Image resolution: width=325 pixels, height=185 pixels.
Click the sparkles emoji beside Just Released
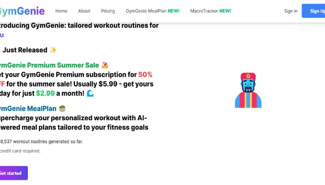(53, 50)
